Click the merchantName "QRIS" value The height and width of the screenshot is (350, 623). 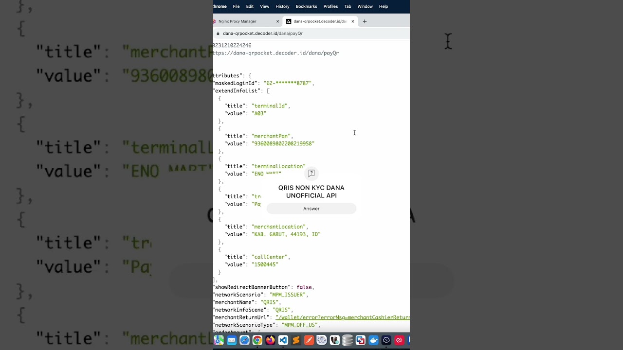[270, 302]
